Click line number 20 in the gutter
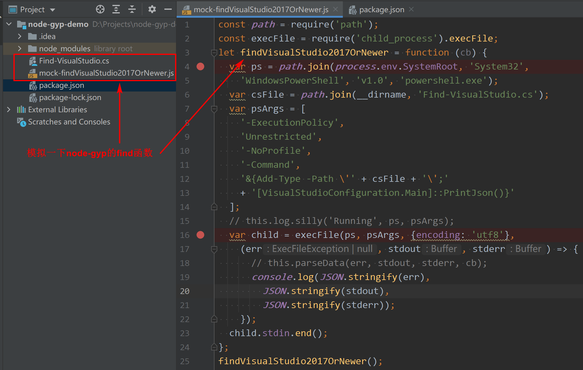 click(x=185, y=291)
